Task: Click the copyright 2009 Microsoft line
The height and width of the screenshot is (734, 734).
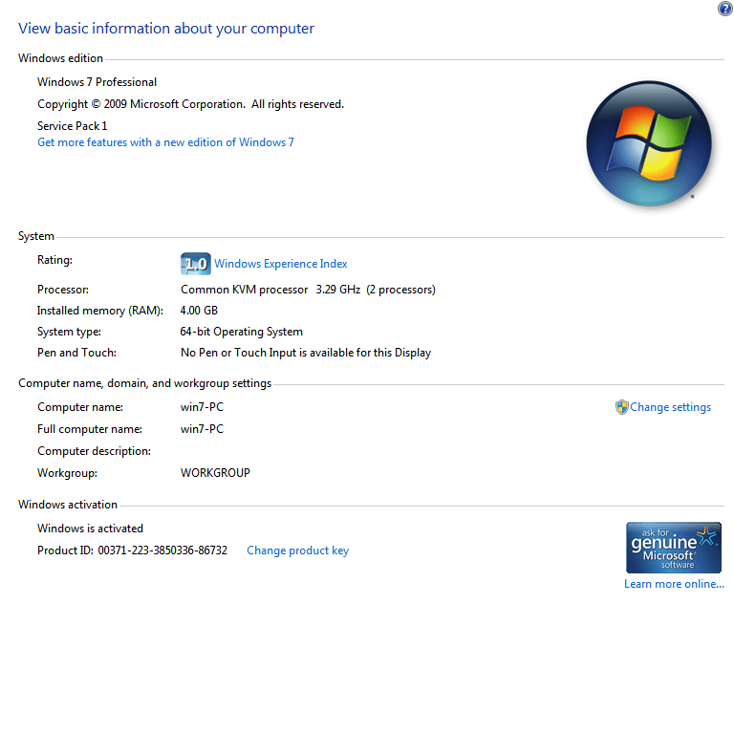Action: click(190, 104)
